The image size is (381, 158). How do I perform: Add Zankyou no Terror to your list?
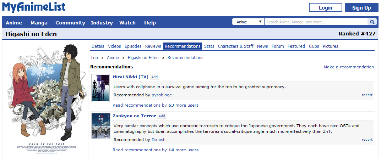click(x=162, y=116)
